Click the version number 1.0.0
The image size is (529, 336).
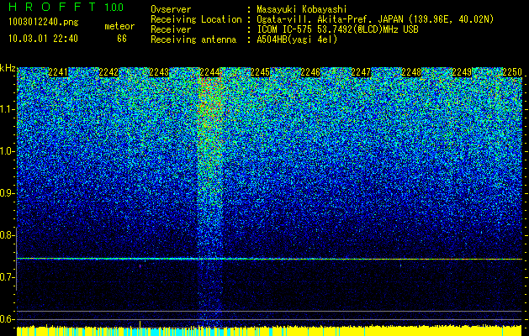[x=114, y=7]
